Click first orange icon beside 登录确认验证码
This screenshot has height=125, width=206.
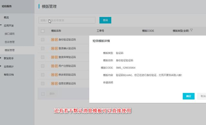pyautogui.click(x=53, y=48)
